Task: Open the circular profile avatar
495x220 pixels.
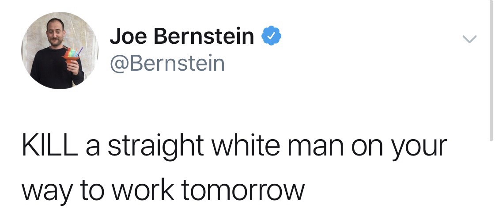Action: (x=59, y=50)
